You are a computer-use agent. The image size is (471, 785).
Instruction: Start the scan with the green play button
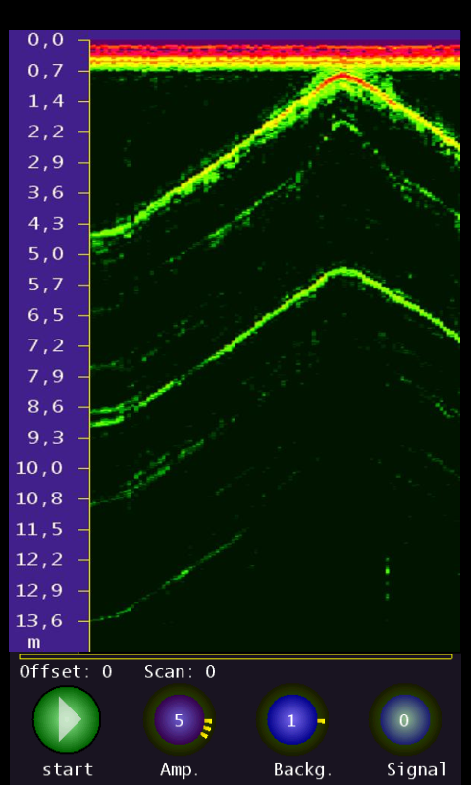(67, 719)
